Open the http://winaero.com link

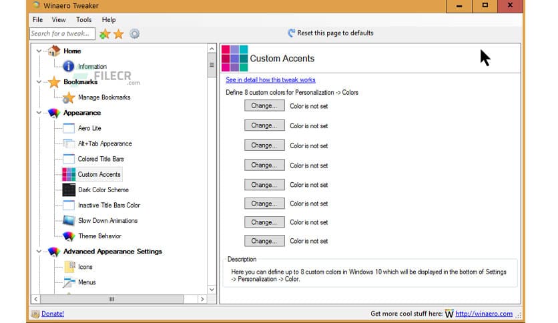tap(484, 314)
